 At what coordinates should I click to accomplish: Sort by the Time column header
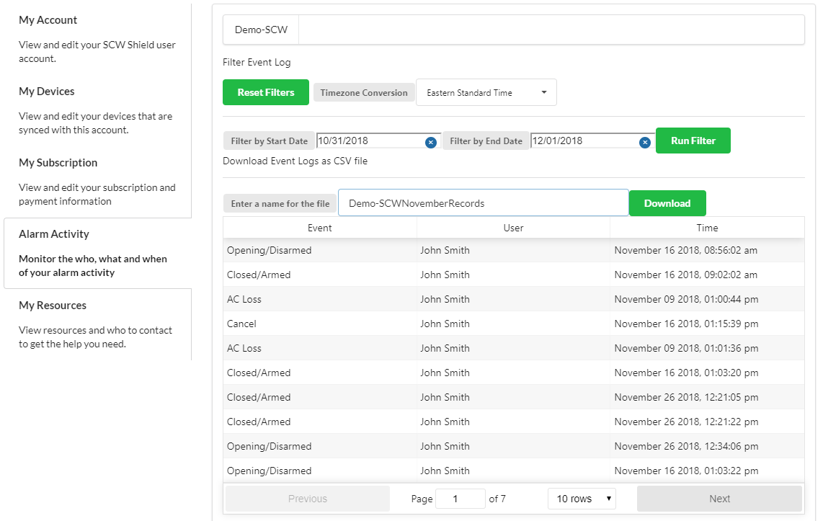click(707, 228)
